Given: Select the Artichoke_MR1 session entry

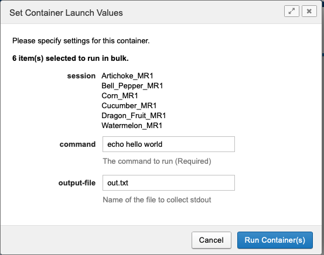Looking at the screenshot, I should [x=127, y=76].
